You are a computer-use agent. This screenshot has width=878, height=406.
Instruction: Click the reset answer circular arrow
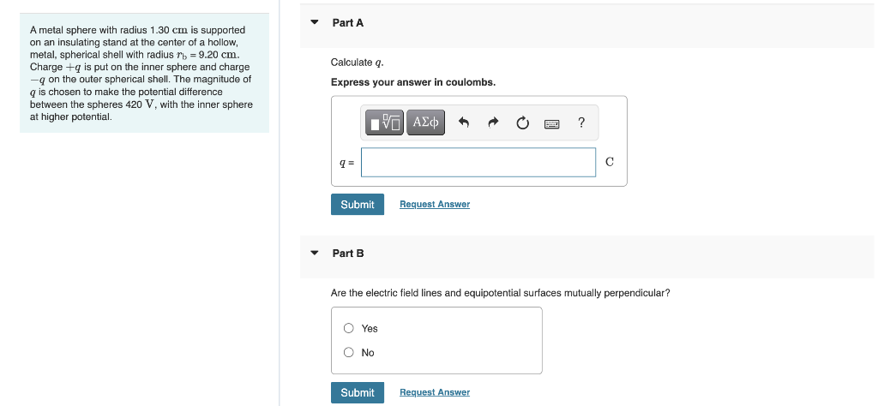tap(523, 123)
